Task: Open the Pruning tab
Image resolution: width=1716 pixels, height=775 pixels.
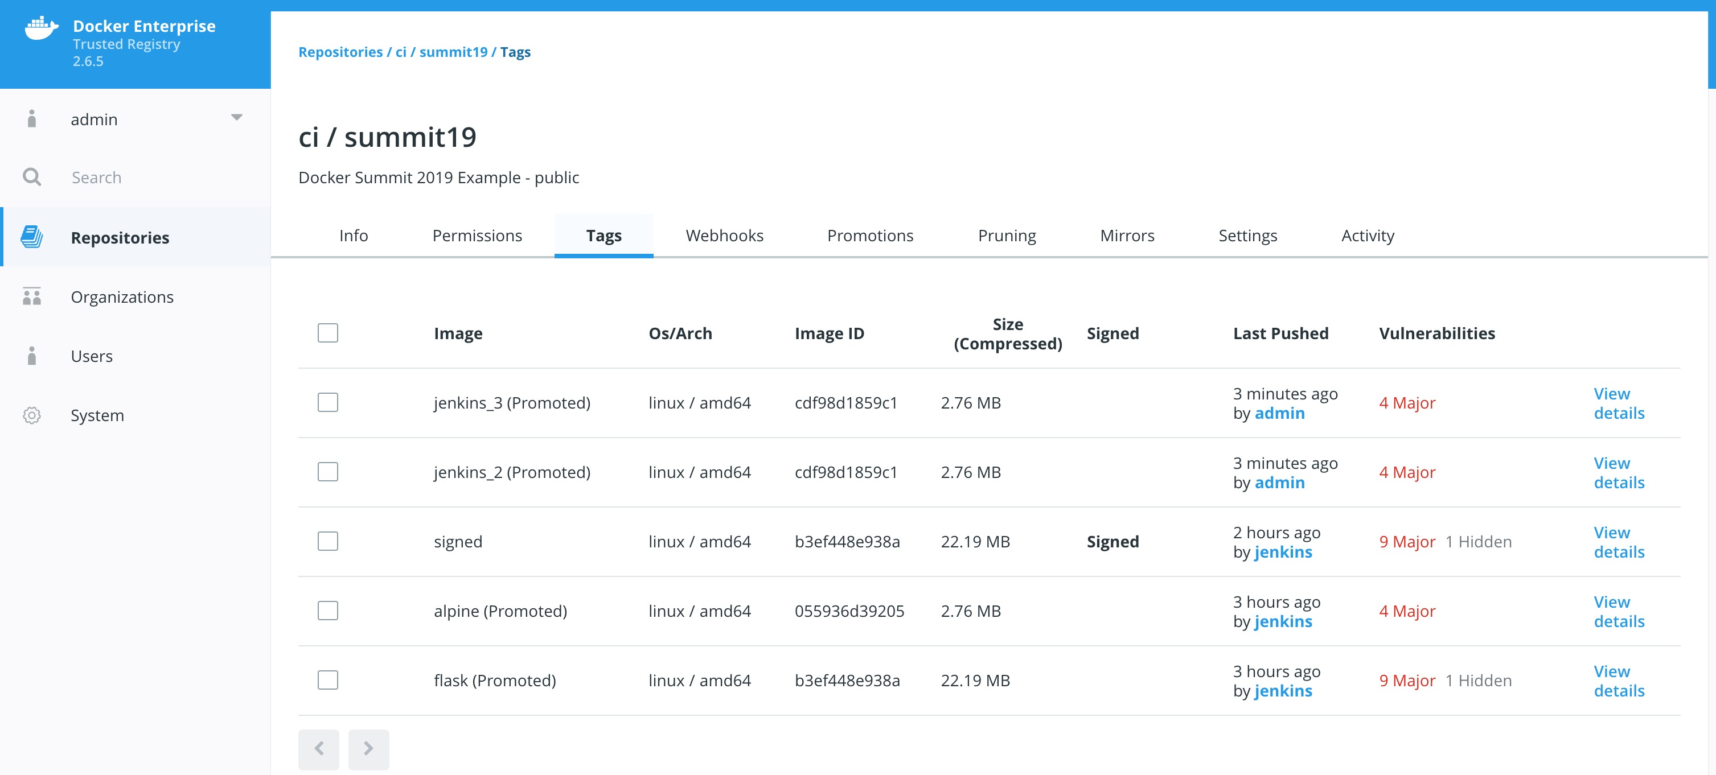Action: click(x=1007, y=236)
